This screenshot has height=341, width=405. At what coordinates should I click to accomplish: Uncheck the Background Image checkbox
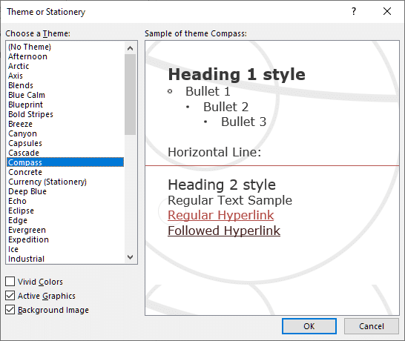(x=10, y=309)
